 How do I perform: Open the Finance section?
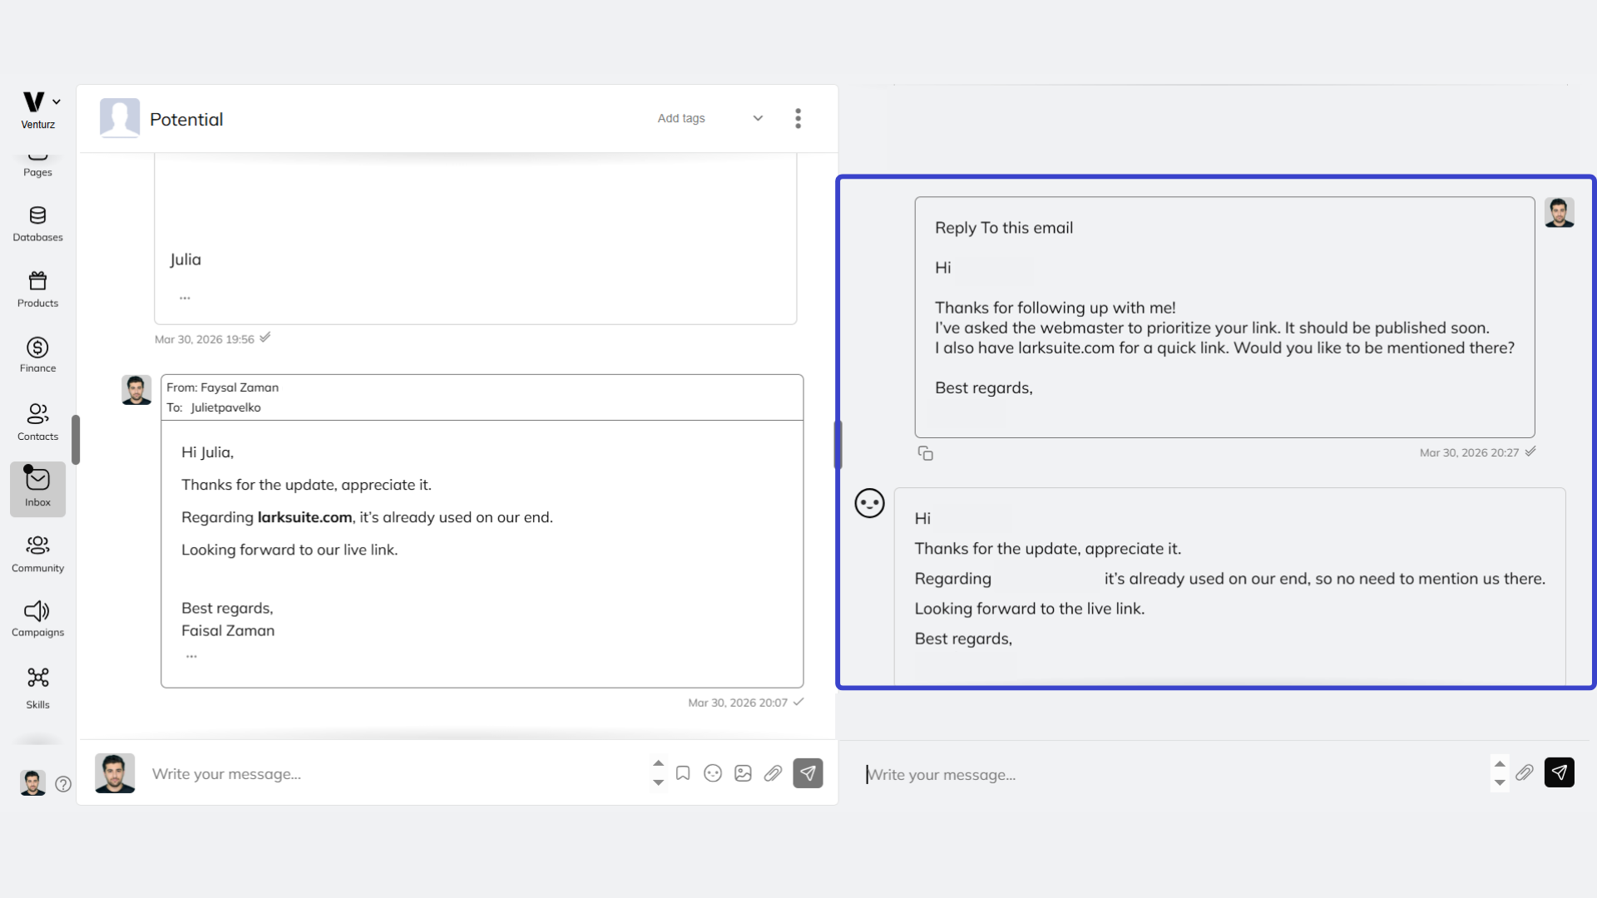[37, 353]
